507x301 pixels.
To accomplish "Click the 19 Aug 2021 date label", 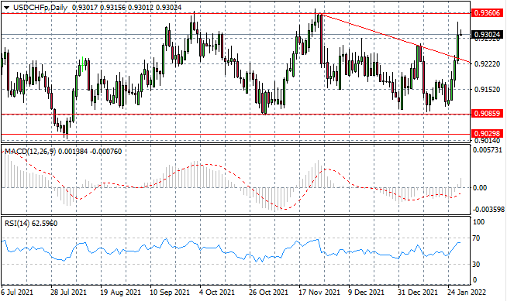I will coord(120,292).
